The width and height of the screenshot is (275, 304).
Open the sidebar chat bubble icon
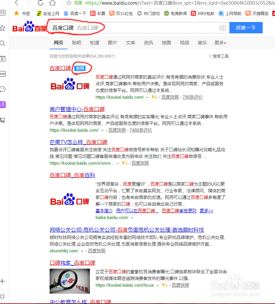[x=3, y=89]
